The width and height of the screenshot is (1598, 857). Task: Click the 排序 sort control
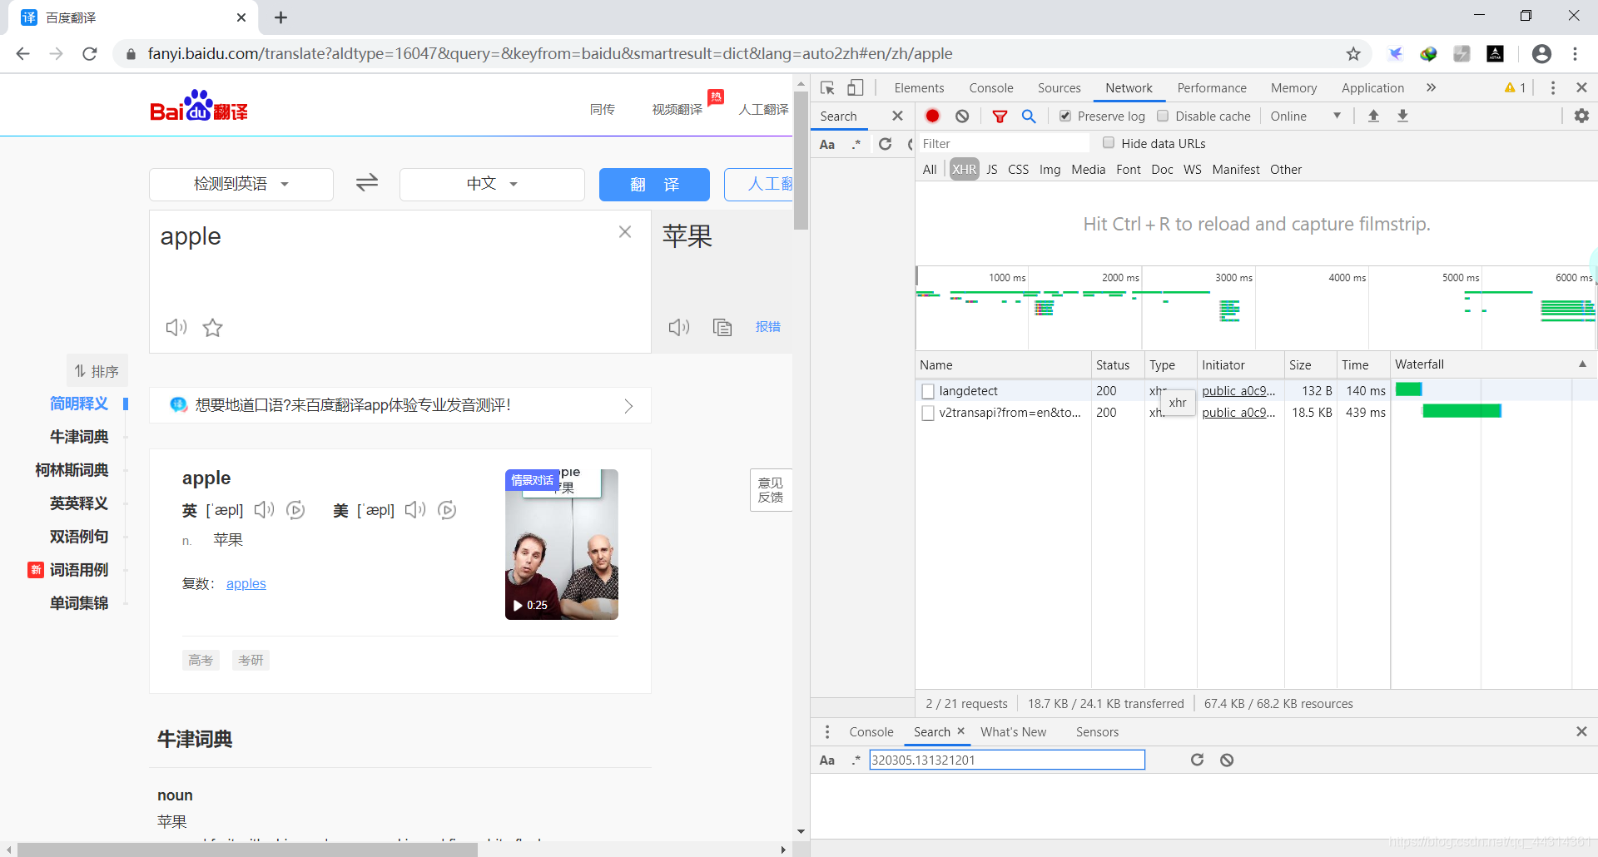97,371
